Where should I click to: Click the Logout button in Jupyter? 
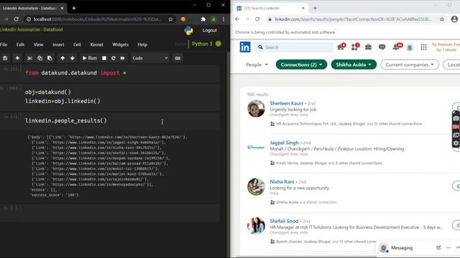click(209, 30)
